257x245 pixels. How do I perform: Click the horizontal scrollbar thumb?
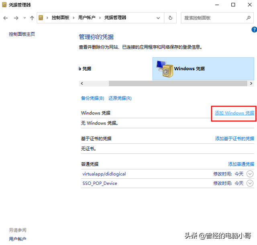point(178,83)
